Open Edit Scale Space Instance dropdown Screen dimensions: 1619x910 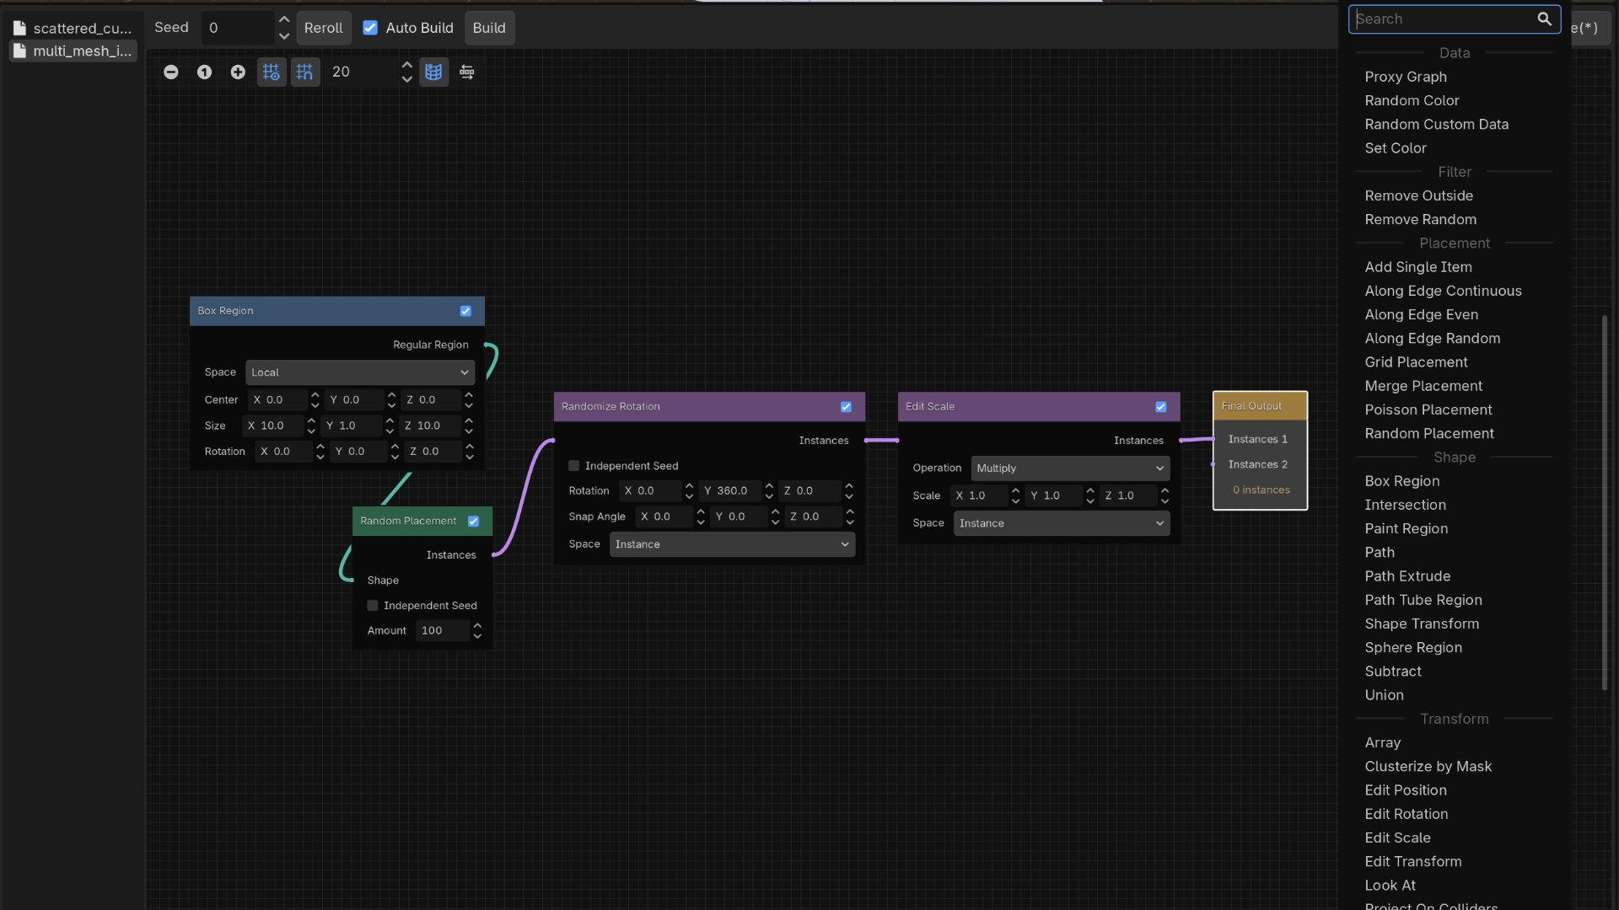1062,523
